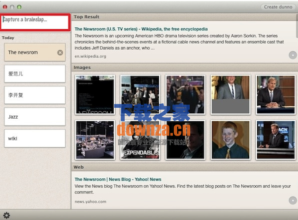Focus the Capture a brainslap input field
The width and height of the screenshot is (298, 220).
click(x=35, y=20)
